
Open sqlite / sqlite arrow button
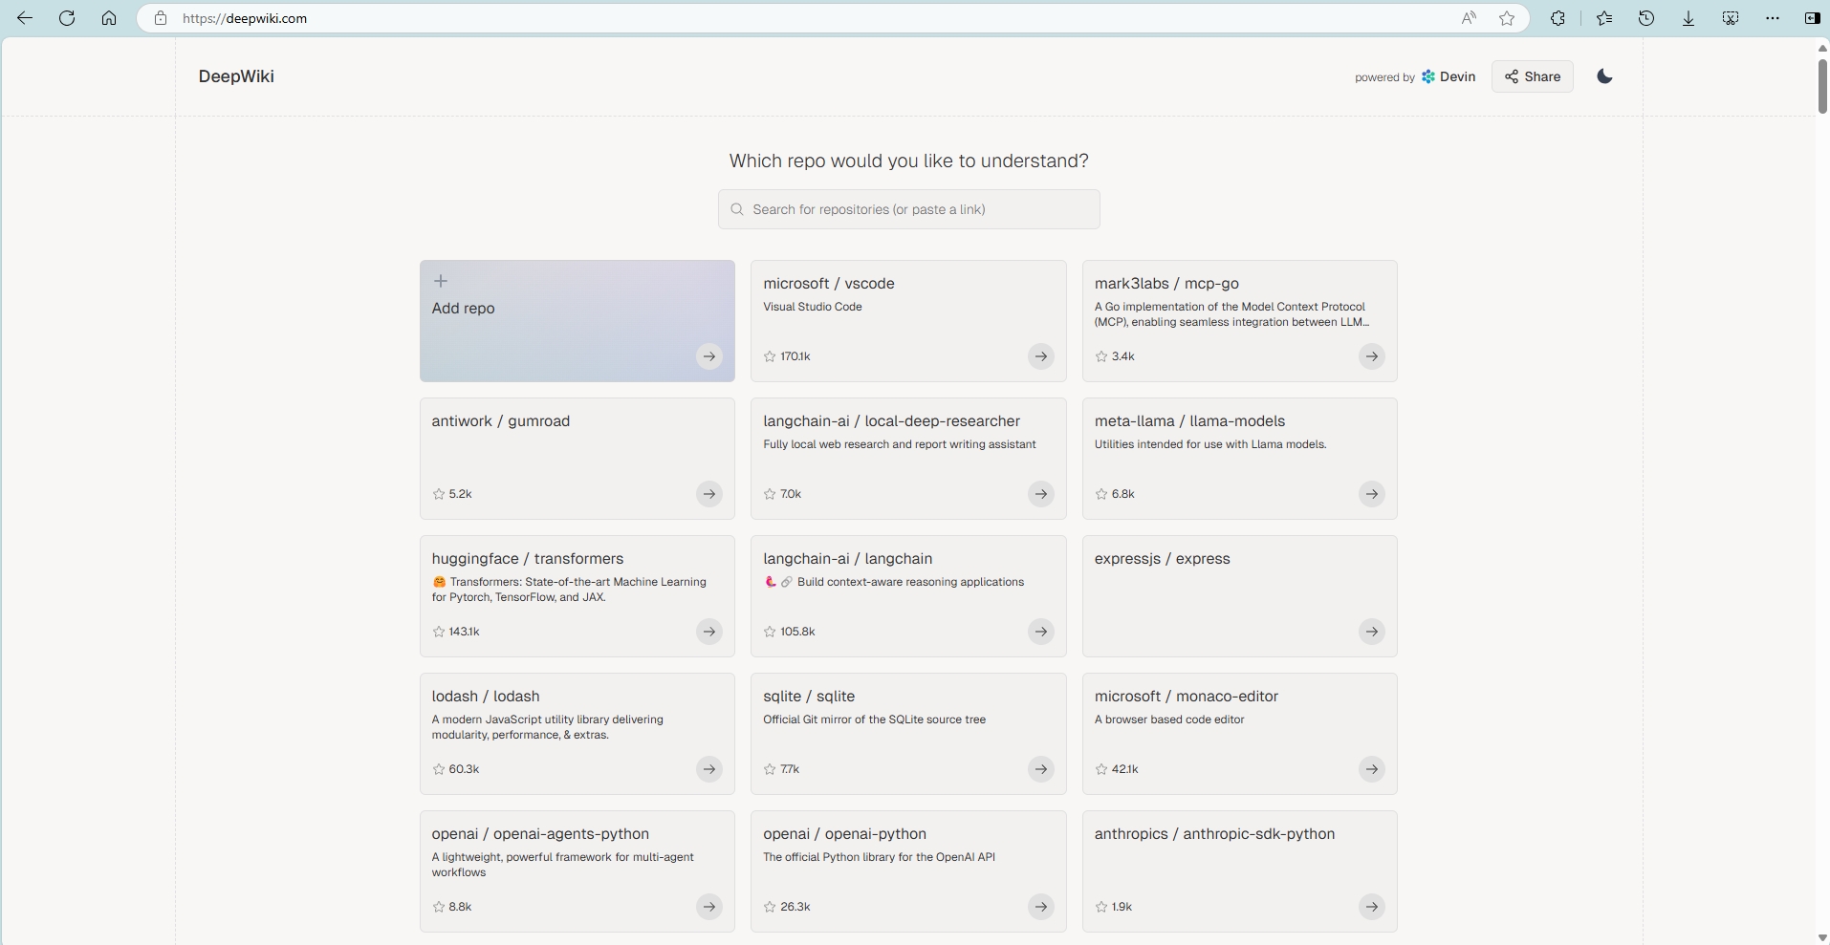(1040, 769)
